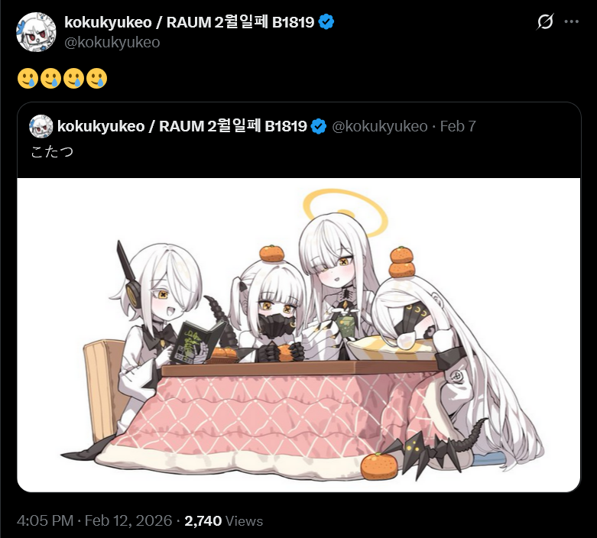The height and width of the screenshot is (538, 597).
Task: Open the quoted post's Feb 7 date
Action: coord(458,126)
